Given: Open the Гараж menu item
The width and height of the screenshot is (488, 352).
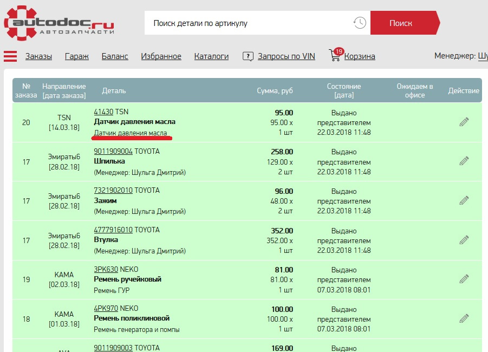Looking at the screenshot, I should [x=76, y=56].
